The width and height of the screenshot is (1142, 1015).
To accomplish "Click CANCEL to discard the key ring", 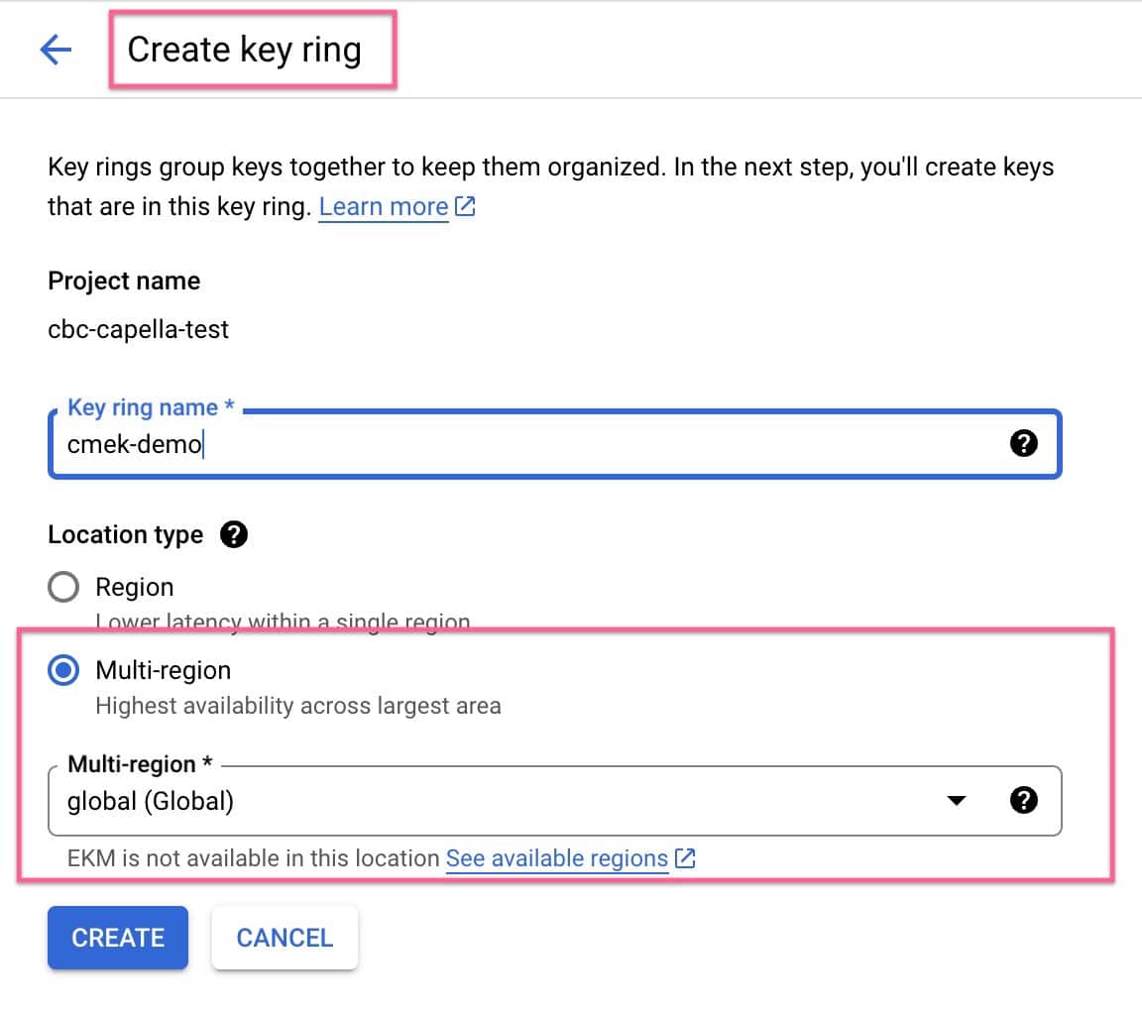I will coord(285,937).
